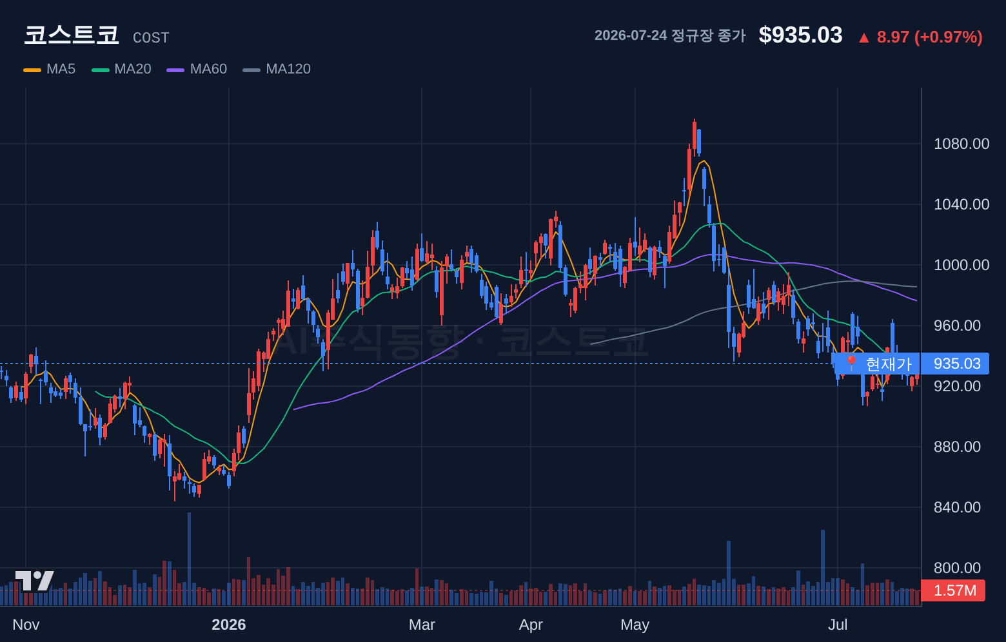This screenshot has height=642, width=1006.
Task: Click the 1040.00 price axis label
Action: click(x=962, y=204)
